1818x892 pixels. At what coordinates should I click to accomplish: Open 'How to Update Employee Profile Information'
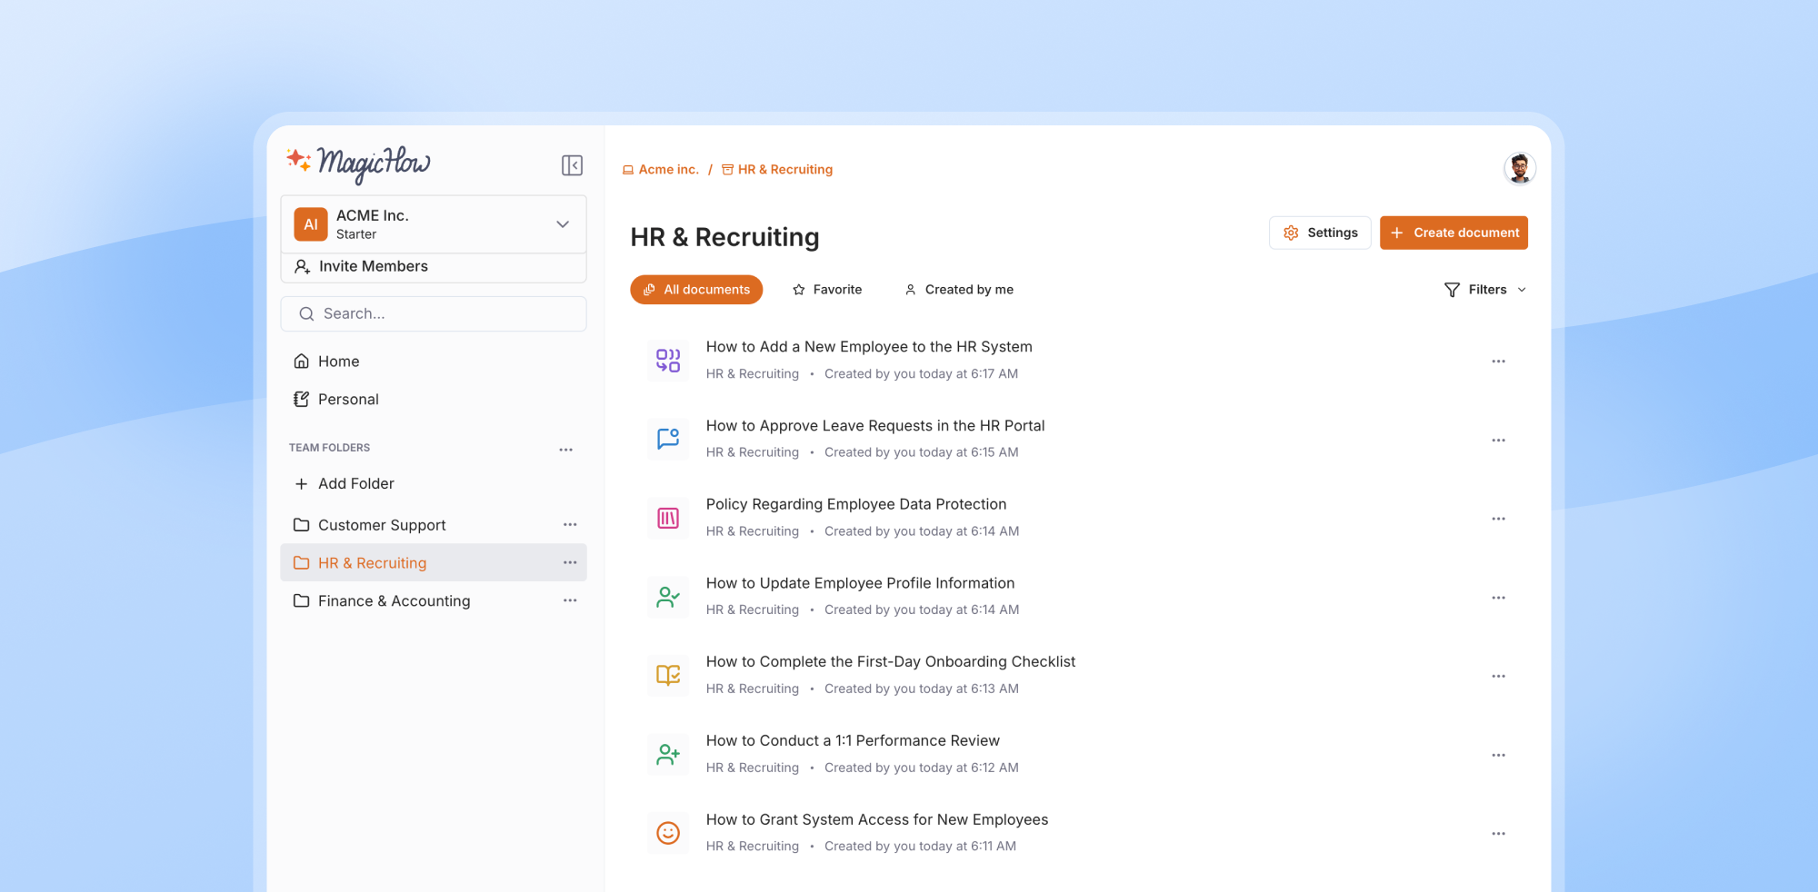(860, 583)
